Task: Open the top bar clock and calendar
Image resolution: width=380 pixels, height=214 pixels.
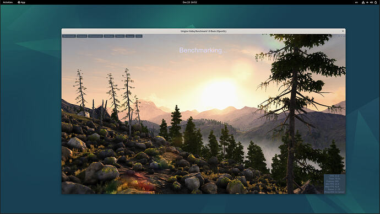Action: point(190,2)
